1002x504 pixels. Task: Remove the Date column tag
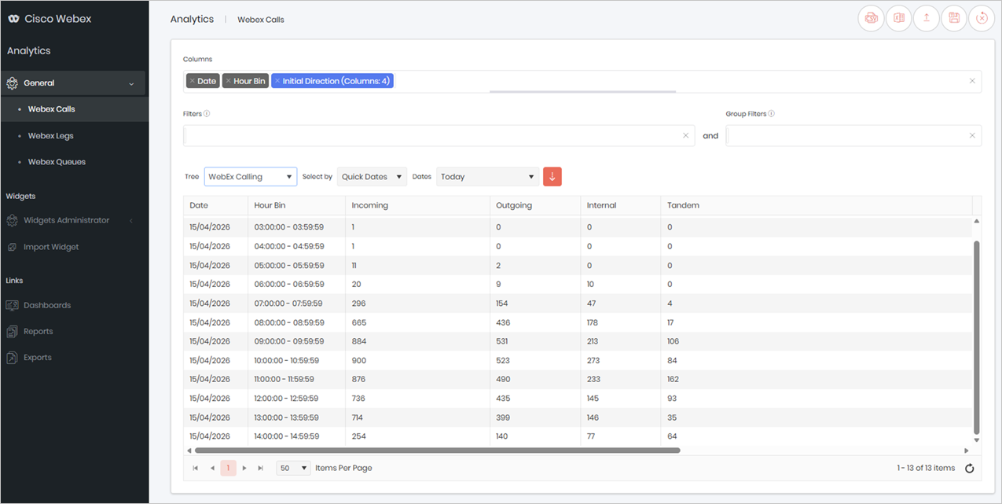193,81
